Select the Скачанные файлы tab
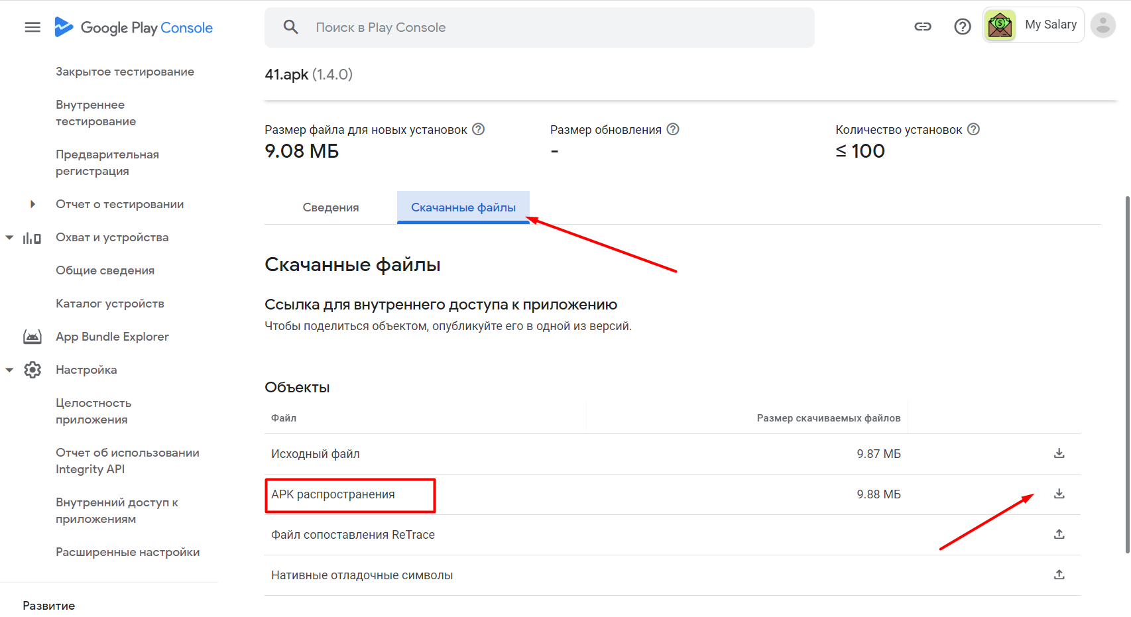Image resolution: width=1131 pixels, height=617 pixels. [x=463, y=207]
